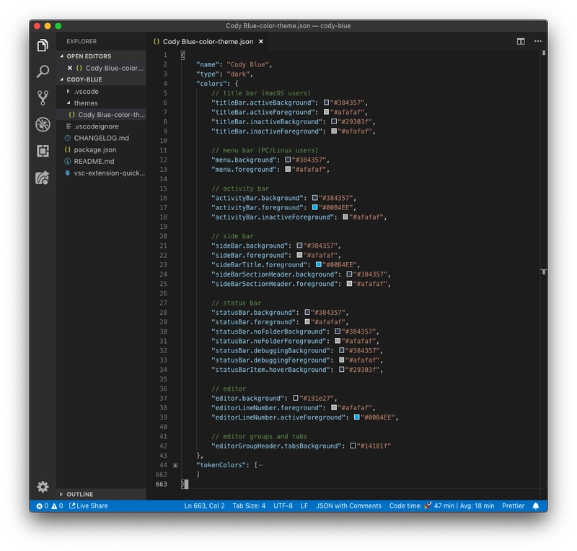Click editorLineNumber.activeForeground swatch on line 39
The image size is (577, 551).
(356, 417)
